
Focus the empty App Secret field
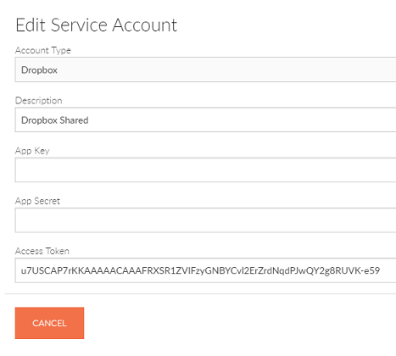pyautogui.click(x=205, y=220)
